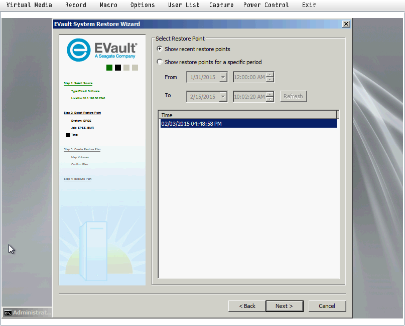Expand the To date dropdown arrow
Image resolution: width=405 pixels, height=326 pixels.
[223, 97]
